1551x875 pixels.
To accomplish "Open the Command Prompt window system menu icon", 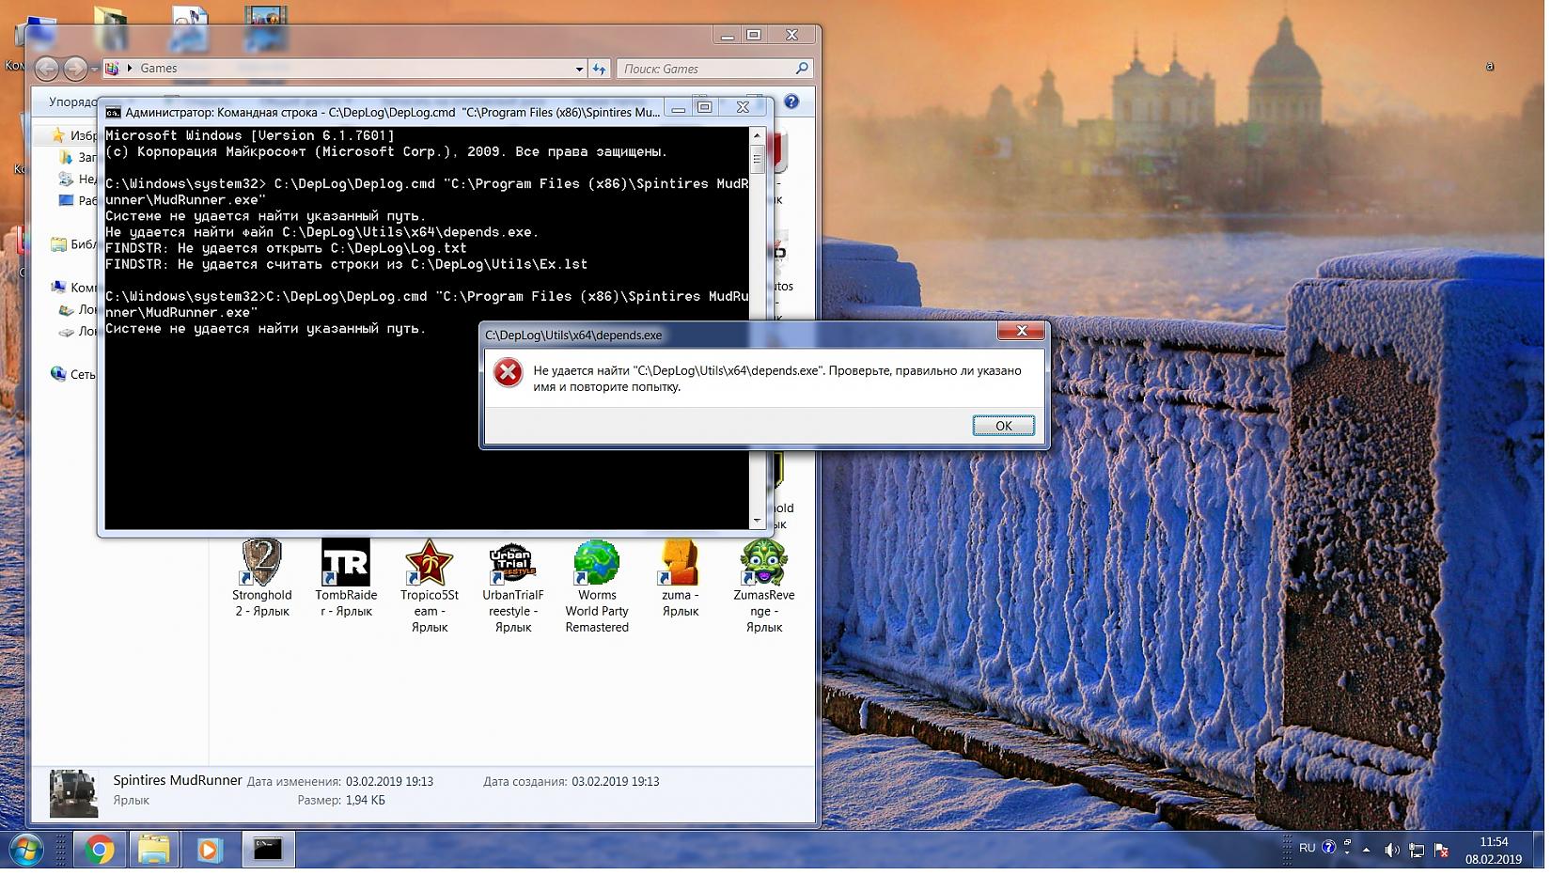I will click(113, 112).
